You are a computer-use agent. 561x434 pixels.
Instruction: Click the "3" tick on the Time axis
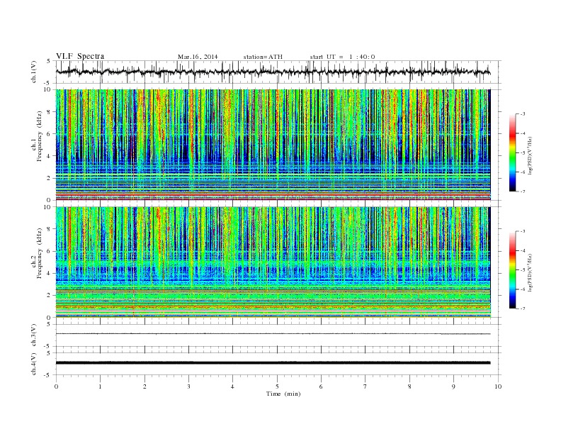pos(188,386)
